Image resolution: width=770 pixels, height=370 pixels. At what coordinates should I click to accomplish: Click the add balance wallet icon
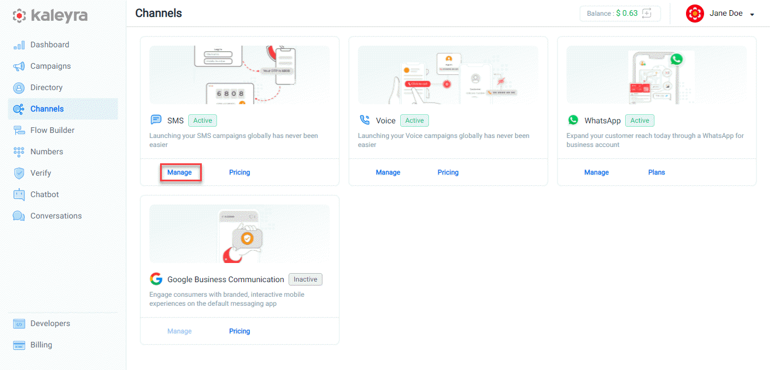click(647, 13)
